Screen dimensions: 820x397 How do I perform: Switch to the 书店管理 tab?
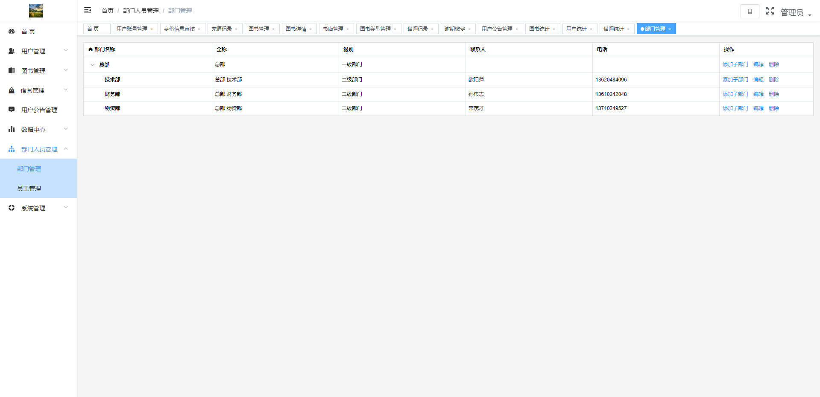coord(333,29)
